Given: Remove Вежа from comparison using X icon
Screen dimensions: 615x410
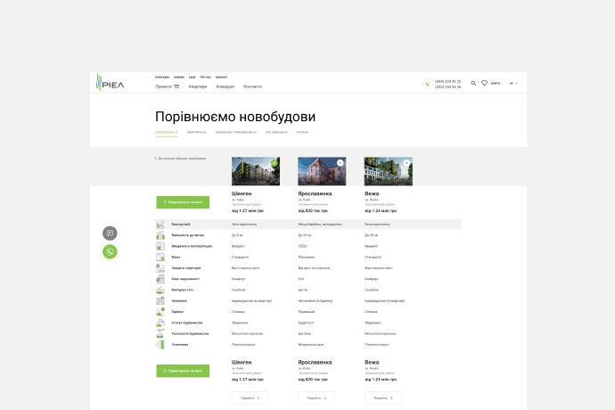Looking at the screenshot, I should (x=406, y=163).
